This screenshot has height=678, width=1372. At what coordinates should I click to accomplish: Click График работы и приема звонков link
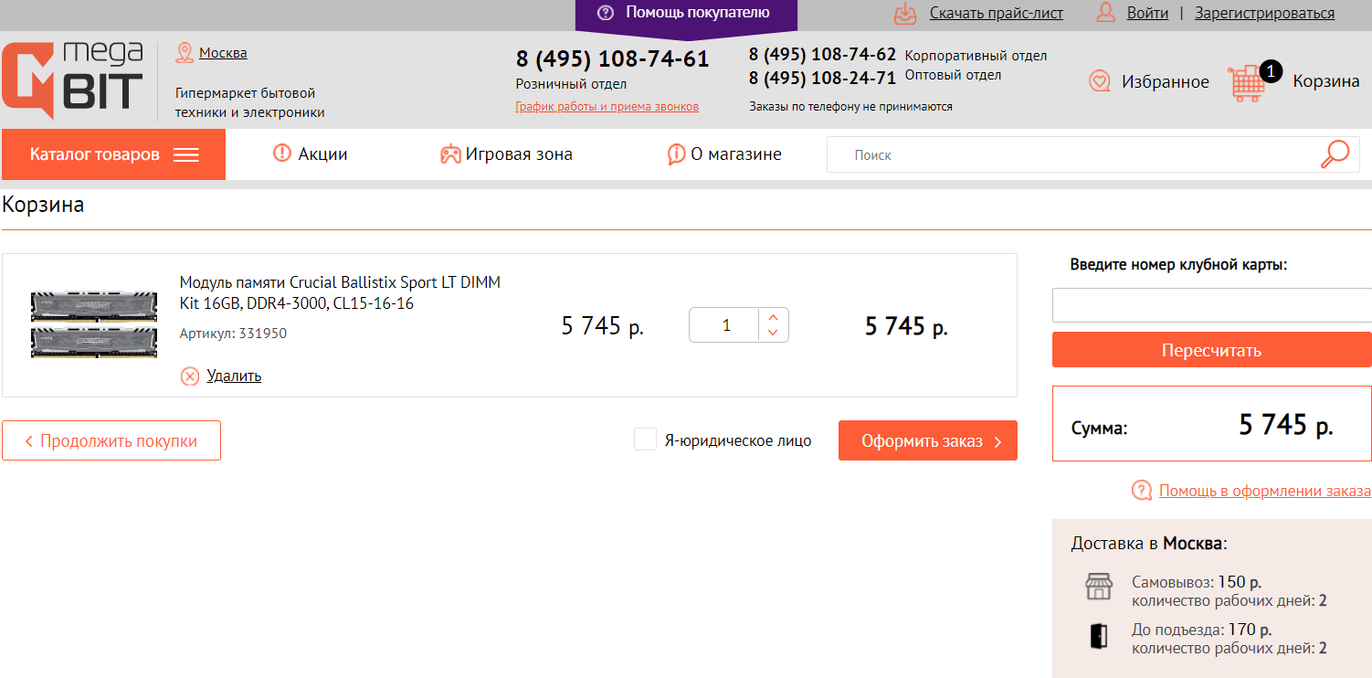(607, 107)
